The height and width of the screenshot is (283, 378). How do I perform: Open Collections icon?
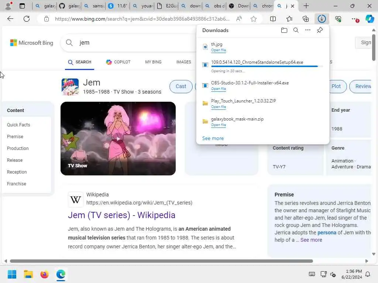[x=306, y=19]
